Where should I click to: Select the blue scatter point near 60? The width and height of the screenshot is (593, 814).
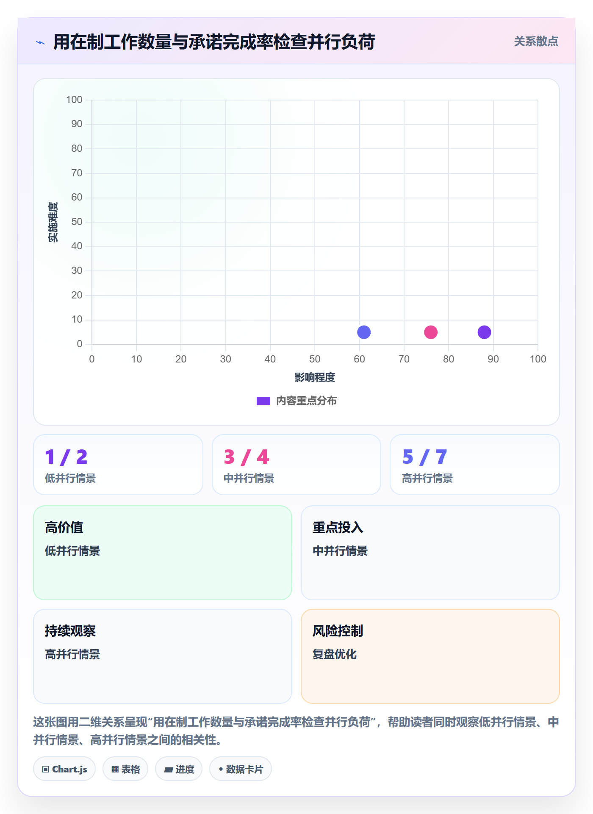(364, 332)
